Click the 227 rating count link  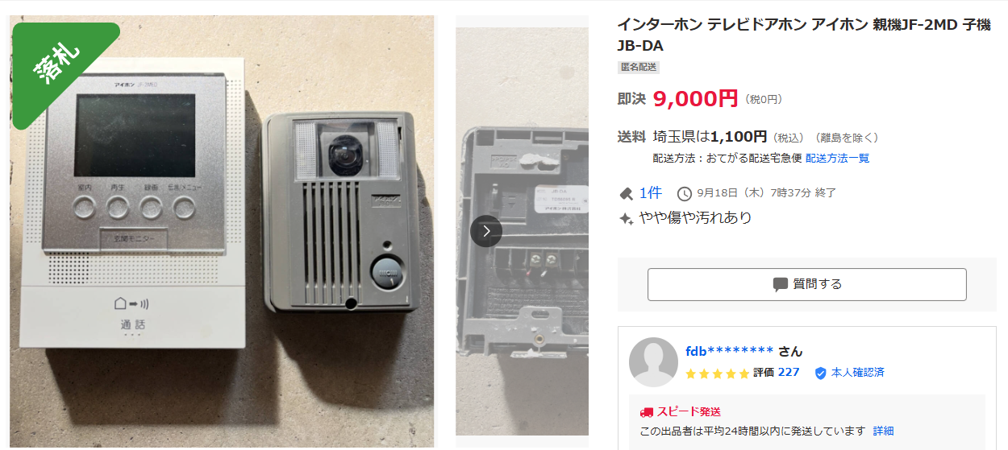tap(789, 373)
